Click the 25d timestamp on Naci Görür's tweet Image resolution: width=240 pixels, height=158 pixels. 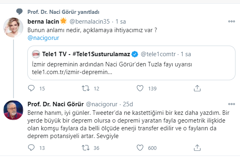pos(128,104)
